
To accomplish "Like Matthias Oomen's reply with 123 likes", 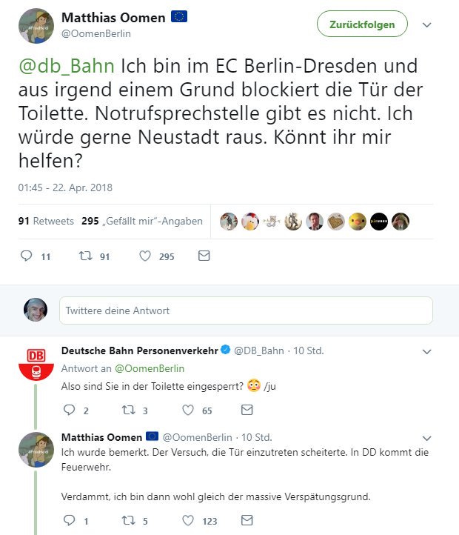I will [x=188, y=521].
